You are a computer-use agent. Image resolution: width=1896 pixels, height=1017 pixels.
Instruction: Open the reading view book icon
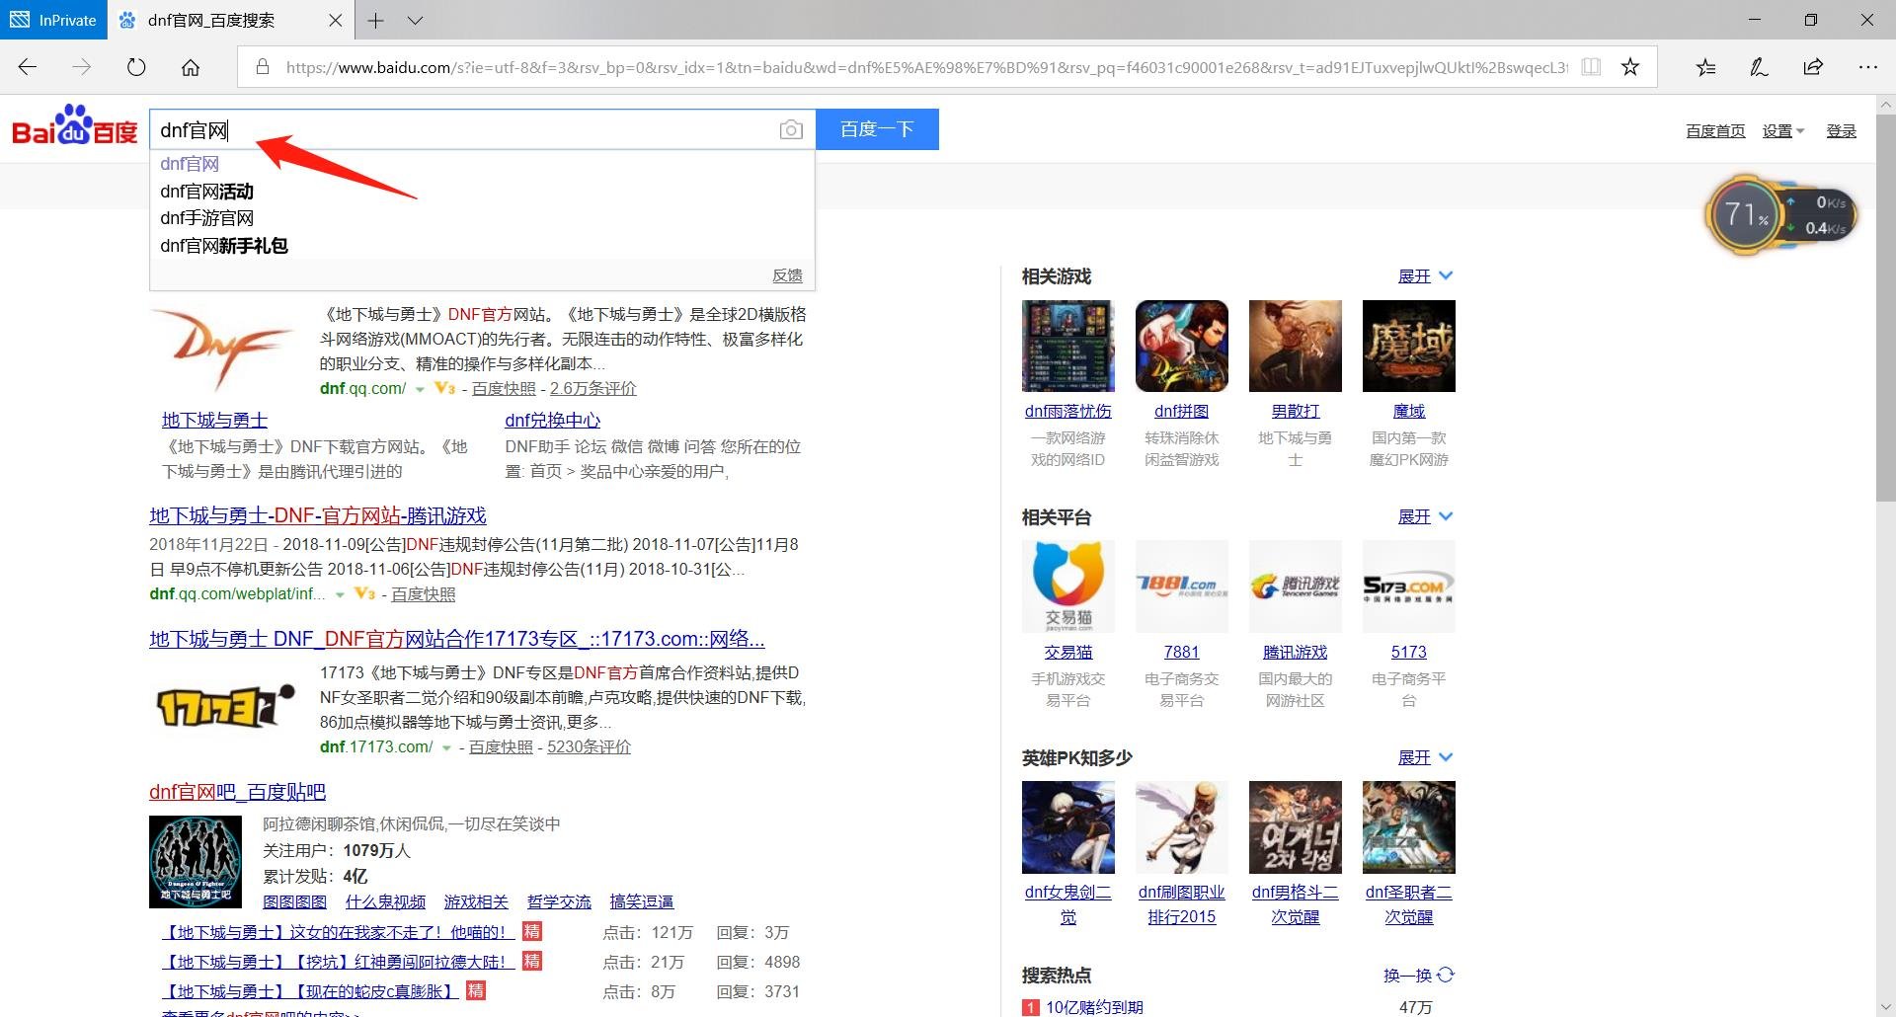pyautogui.click(x=1591, y=67)
